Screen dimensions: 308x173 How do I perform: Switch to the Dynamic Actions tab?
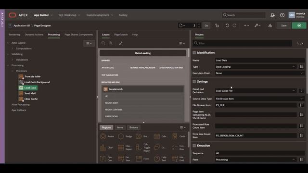tap(34, 35)
